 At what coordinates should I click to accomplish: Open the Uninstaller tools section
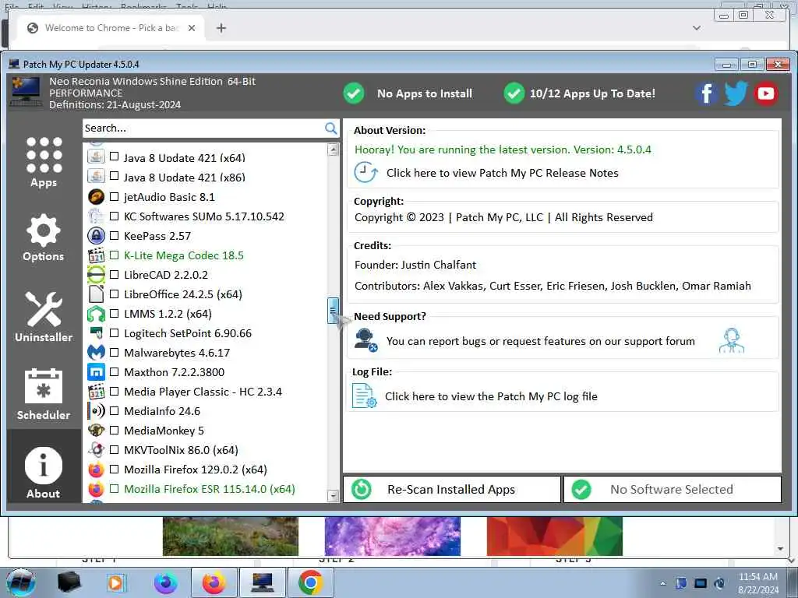[x=44, y=317]
